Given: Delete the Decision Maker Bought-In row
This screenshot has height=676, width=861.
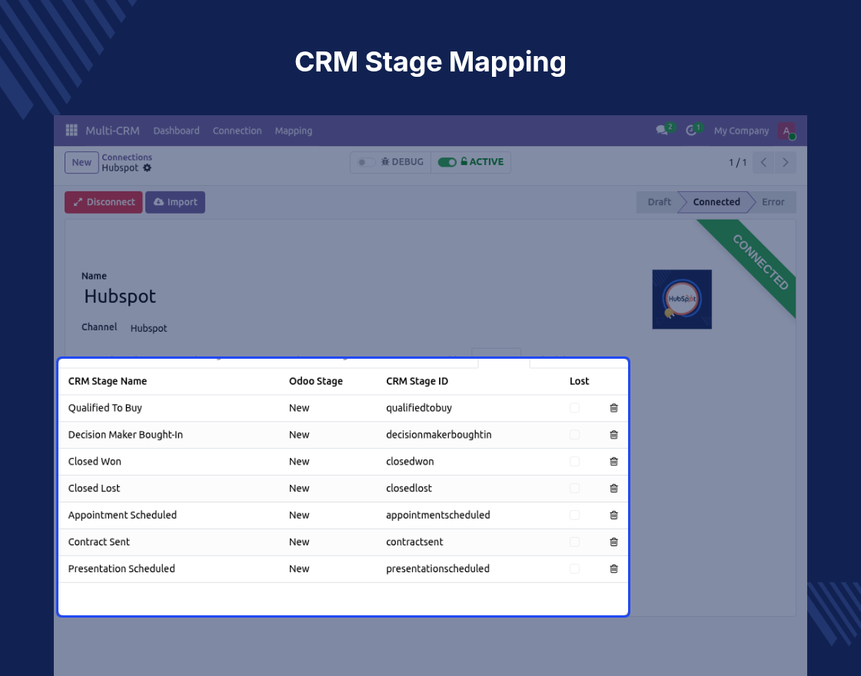Looking at the screenshot, I should 614,435.
